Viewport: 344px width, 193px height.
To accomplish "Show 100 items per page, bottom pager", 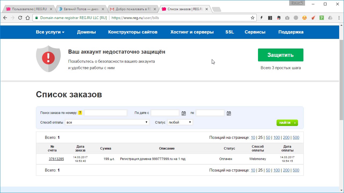I will 277,170.
